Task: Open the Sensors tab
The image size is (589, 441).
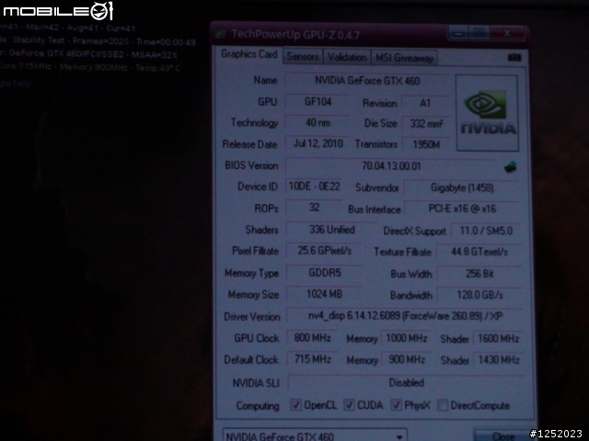Action: coord(303,57)
